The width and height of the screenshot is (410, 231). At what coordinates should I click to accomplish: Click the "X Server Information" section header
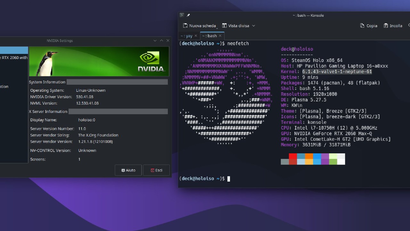point(48,112)
